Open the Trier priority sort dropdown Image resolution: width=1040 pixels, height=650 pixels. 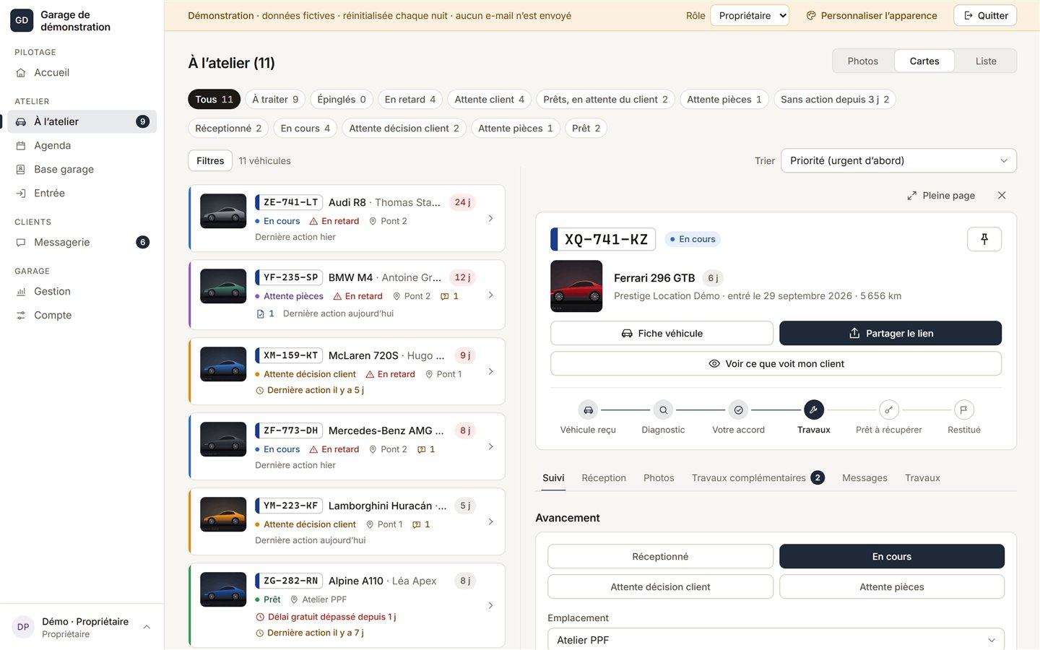click(898, 160)
